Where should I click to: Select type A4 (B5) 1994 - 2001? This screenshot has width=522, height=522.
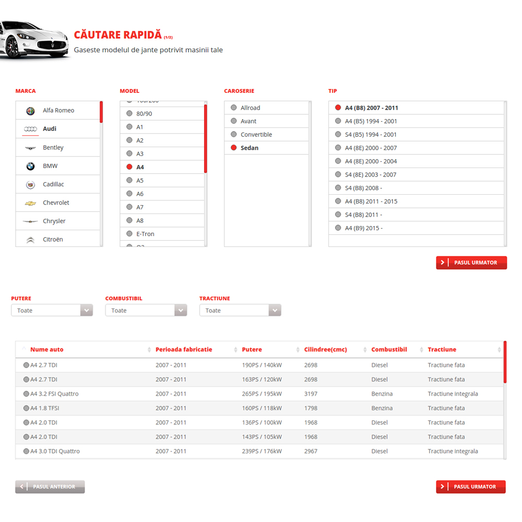tap(416, 121)
